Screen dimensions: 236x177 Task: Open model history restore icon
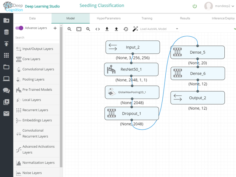tap(126, 29)
